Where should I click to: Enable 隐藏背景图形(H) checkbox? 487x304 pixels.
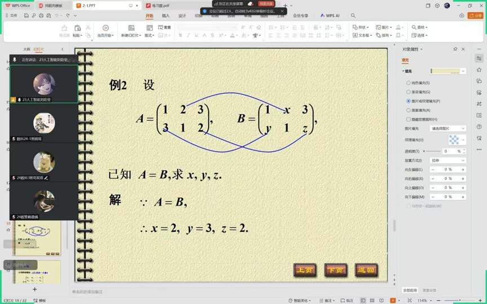click(x=409, y=119)
